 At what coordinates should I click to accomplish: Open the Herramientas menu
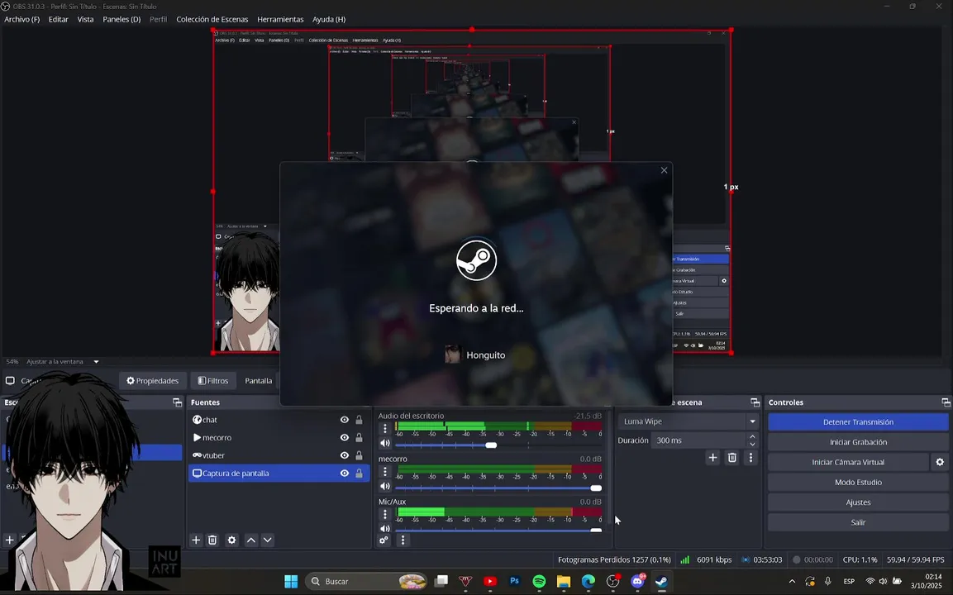pyautogui.click(x=280, y=20)
